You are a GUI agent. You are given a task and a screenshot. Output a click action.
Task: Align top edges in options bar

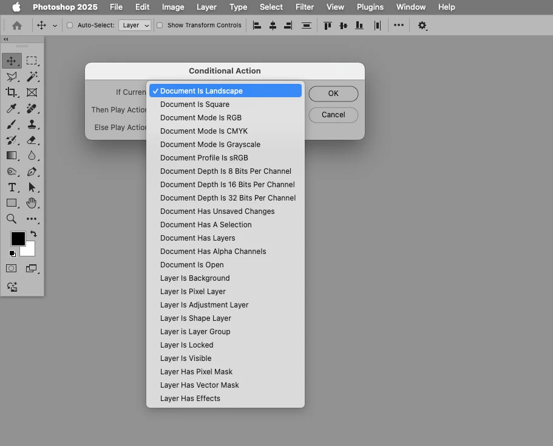click(x=328, y=26)
